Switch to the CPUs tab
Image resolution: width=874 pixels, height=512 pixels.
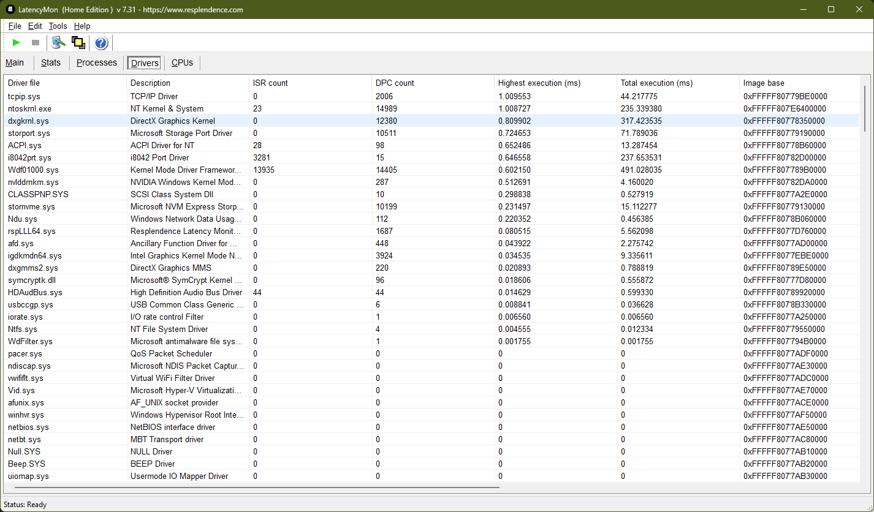tap(182, 62)
